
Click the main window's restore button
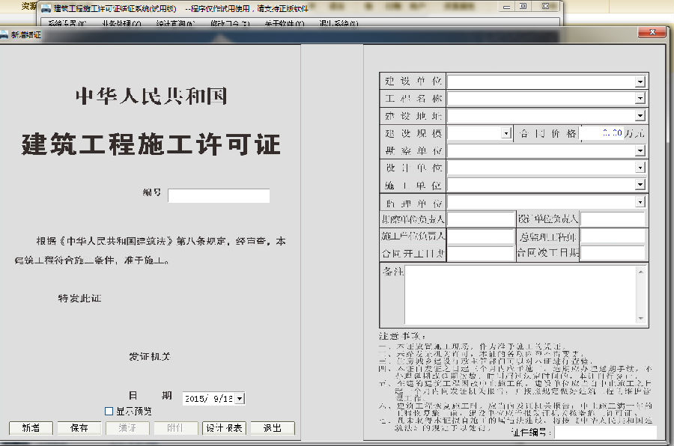pos(523,7)
